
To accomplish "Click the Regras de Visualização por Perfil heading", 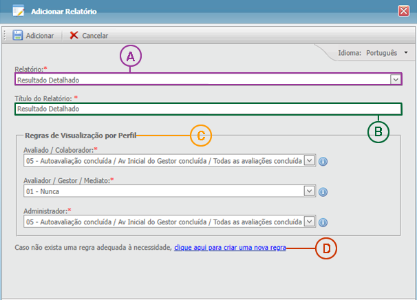I will (x=78, y=136).
